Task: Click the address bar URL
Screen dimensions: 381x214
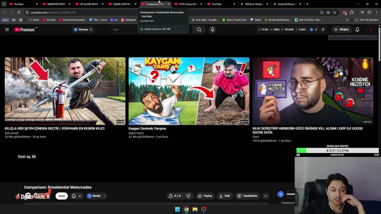Action: [53, 12]
